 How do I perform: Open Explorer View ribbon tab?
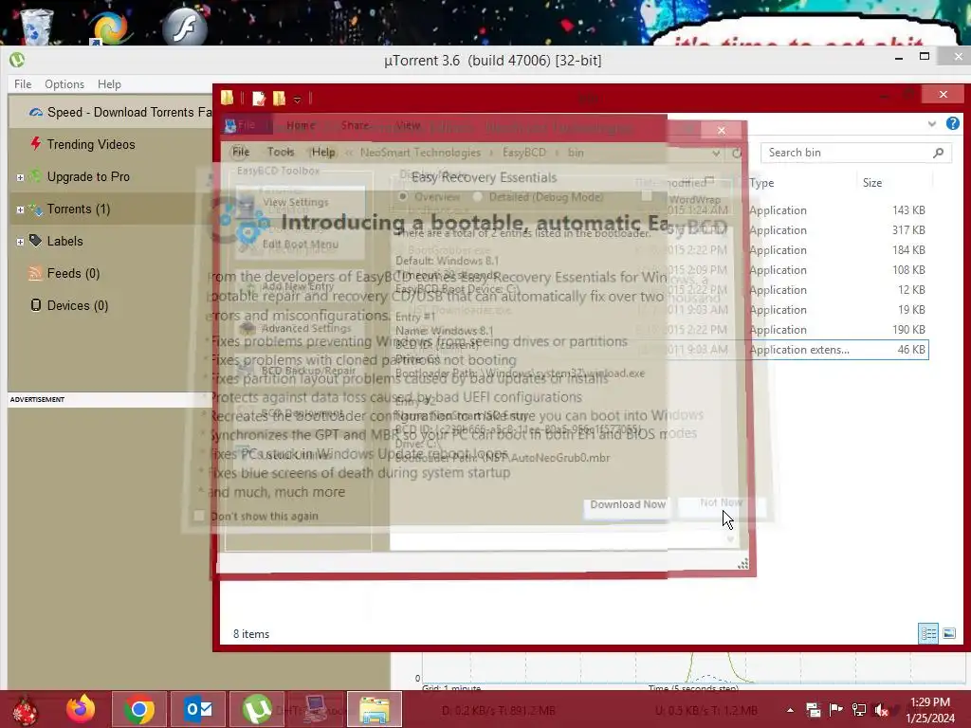coord(408,125)
